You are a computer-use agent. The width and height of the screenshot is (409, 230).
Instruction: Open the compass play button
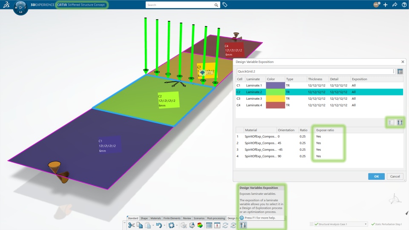click(20, 7)
